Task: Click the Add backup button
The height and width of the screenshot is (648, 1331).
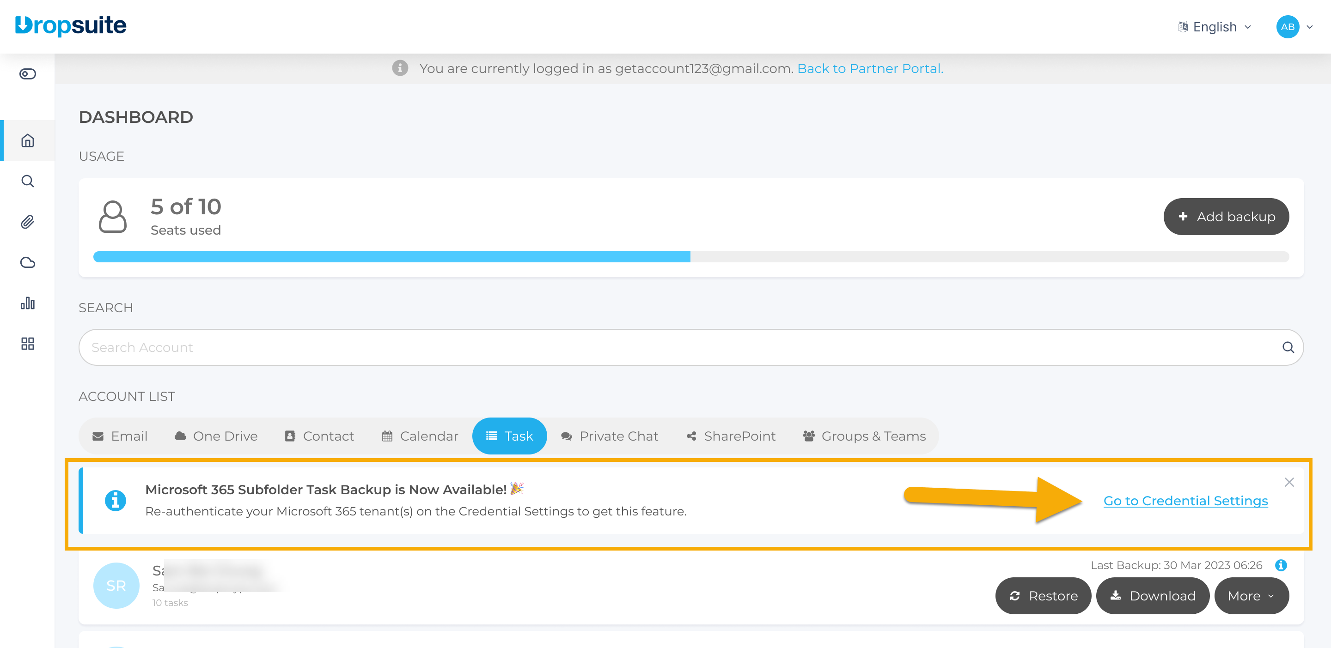Action: [1226, 217]
